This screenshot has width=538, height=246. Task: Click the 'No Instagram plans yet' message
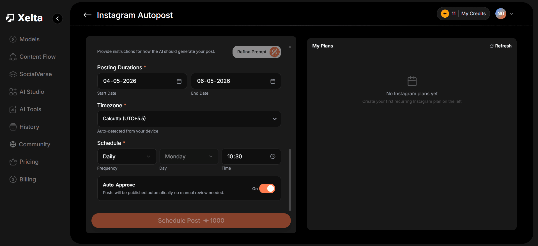pos(412,94)
